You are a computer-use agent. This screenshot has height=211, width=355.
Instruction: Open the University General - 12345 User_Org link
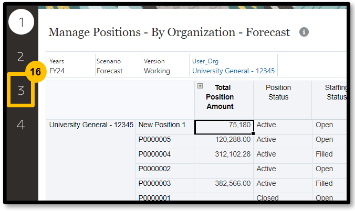click(x=233, y=71)
